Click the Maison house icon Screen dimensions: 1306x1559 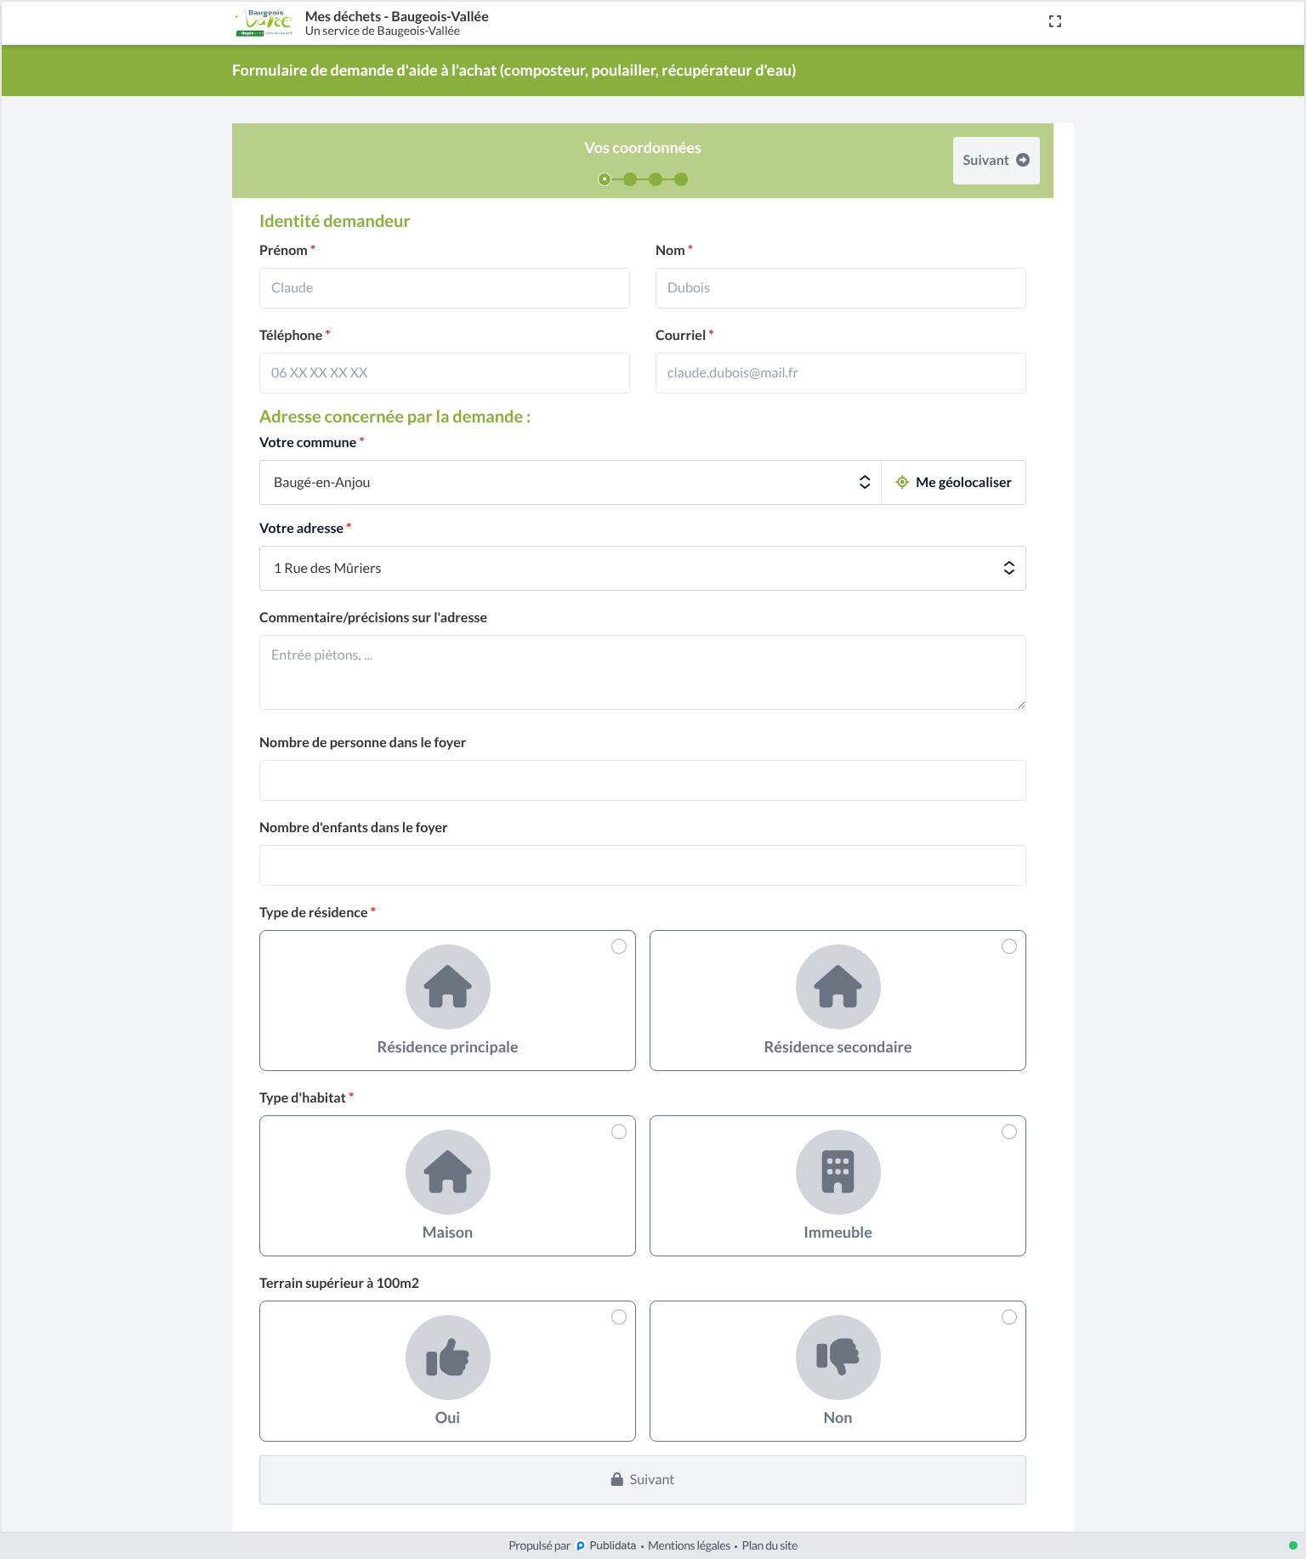click(448, 1172)
